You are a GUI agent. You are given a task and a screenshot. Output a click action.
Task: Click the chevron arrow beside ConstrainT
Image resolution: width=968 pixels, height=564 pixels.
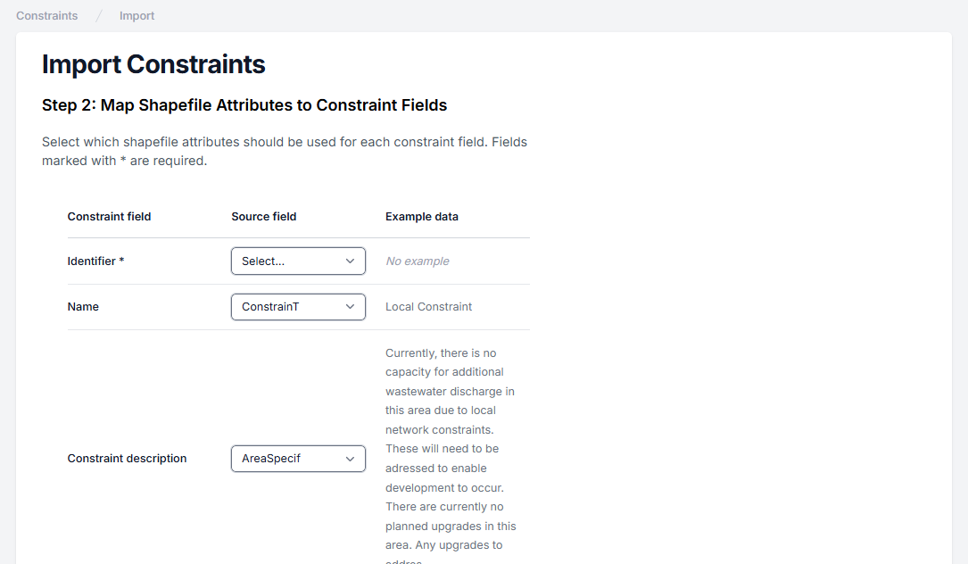click(x=350, y=307)
